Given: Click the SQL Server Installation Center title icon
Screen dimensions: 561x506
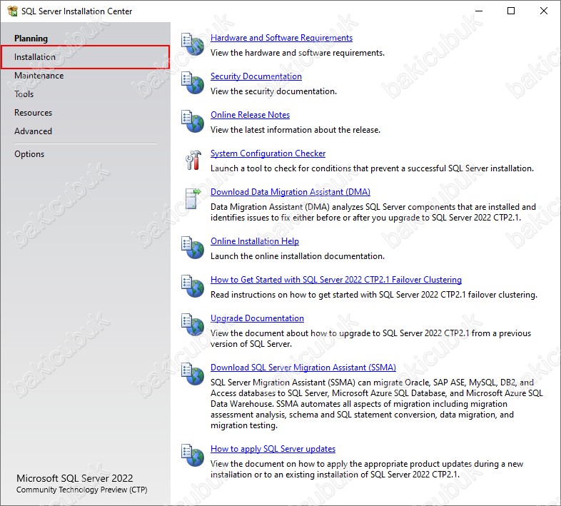Looking at the screenshot, I should (x=13, y=11).
